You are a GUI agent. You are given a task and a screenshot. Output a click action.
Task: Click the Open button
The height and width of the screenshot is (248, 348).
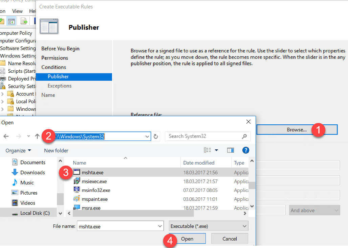(187, 239)
